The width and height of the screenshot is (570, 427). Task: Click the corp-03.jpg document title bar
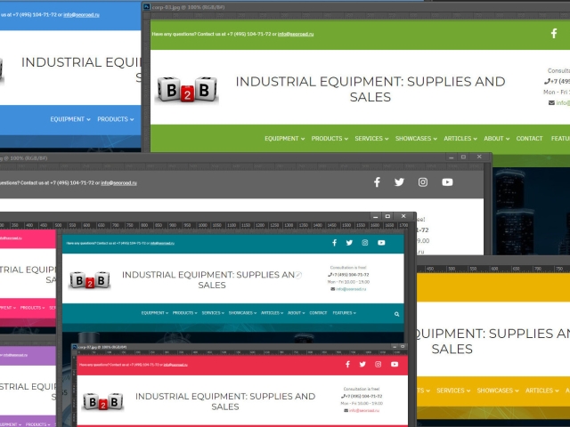click(x=267, y=6)
